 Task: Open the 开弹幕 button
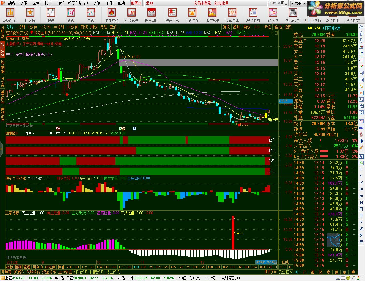point(6,272)
